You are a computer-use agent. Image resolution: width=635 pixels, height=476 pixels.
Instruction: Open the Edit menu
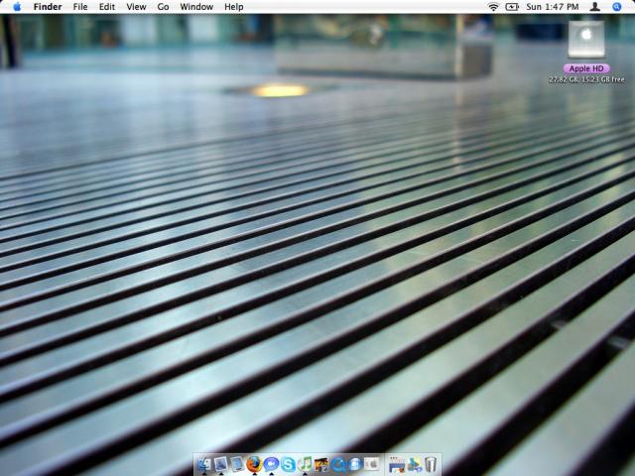coord(107,7)
